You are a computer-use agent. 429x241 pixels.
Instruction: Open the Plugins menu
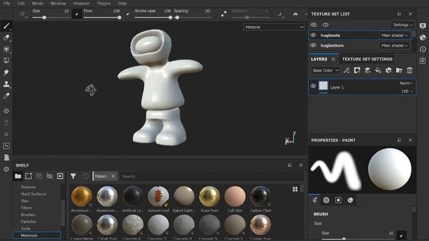pyautogui.click(x=104, y=3)
